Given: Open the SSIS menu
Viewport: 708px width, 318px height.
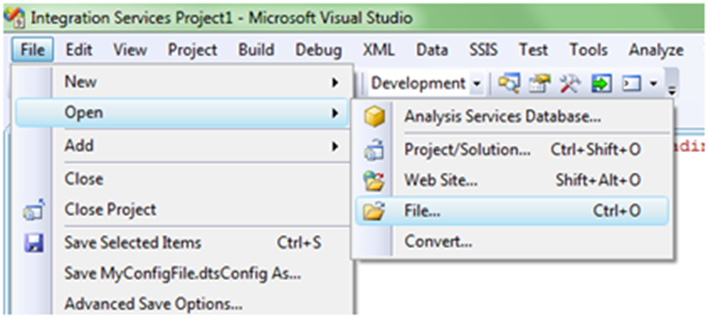Looking at the screenshot, I should pyautogui.click(x=483, y=50).
